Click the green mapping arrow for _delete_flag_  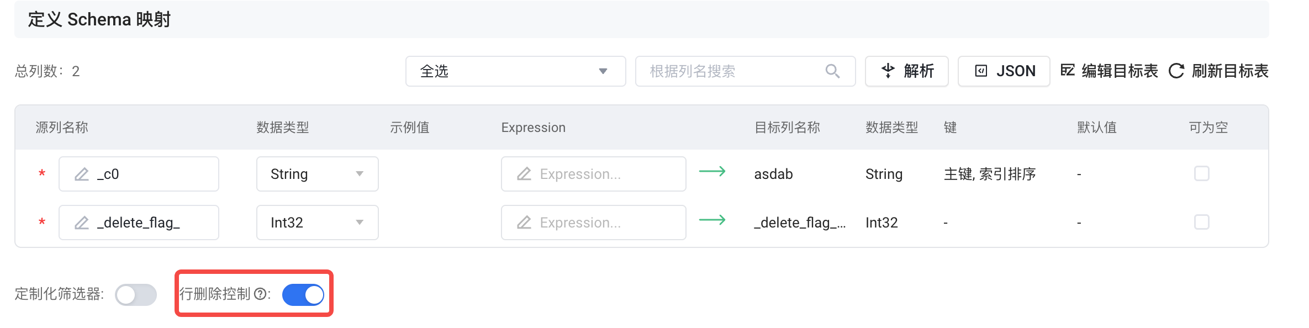[x=712, y=220]
